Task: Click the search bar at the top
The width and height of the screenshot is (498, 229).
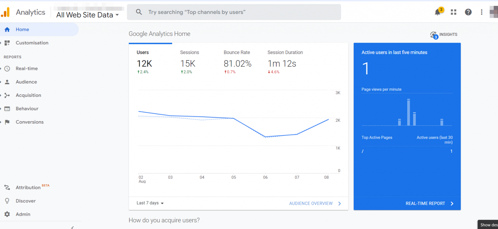Action: [234, 12]
